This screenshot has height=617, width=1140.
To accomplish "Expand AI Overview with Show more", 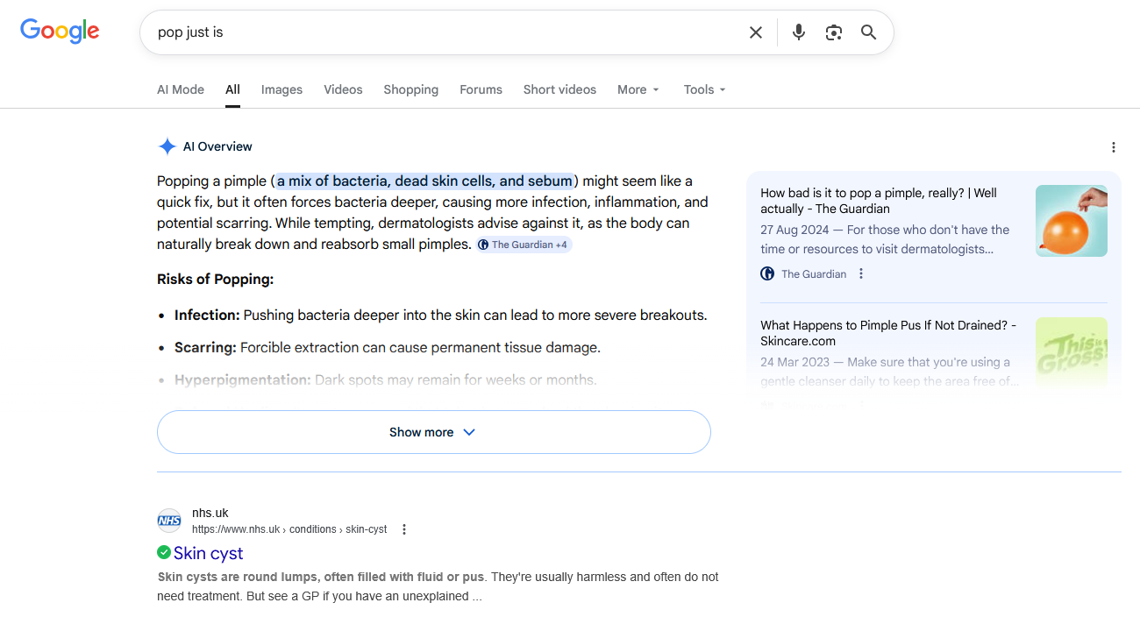I will (433, 432).
